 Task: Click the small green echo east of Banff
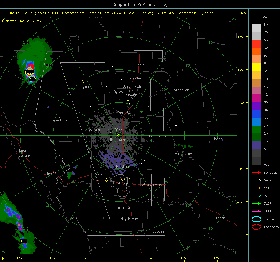(x=70, y=174)
